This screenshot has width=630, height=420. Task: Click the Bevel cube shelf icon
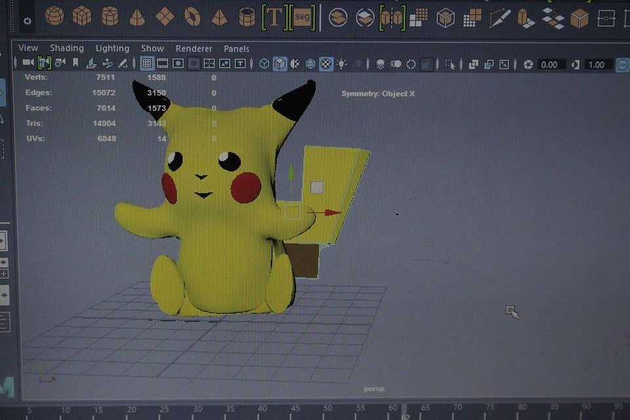pos(579,18)
